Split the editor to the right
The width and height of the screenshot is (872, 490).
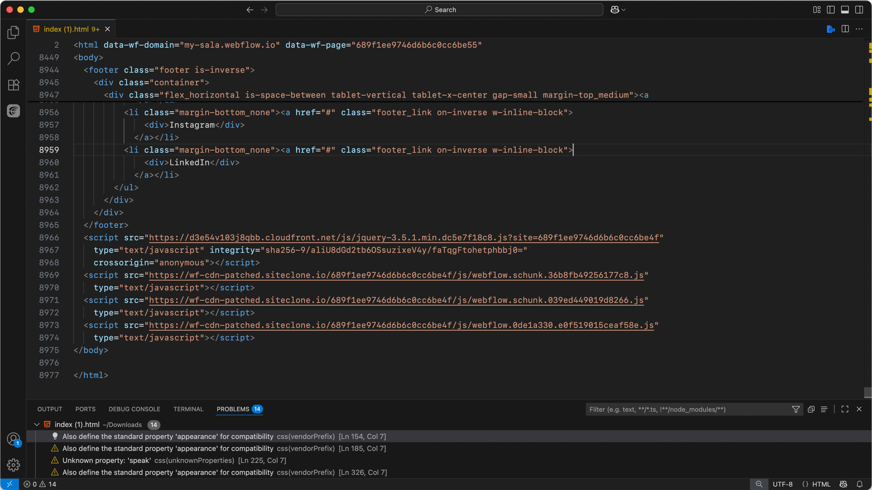click(845, 29)
